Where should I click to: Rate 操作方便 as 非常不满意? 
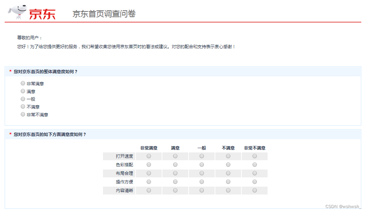coord(255,182)
